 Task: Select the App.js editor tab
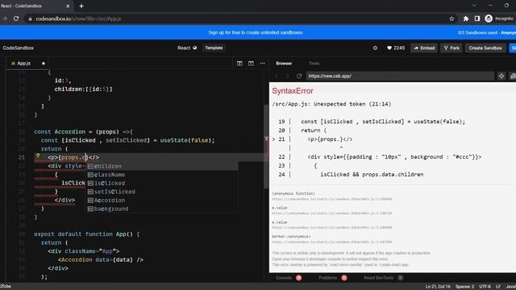tap(23, 63)
